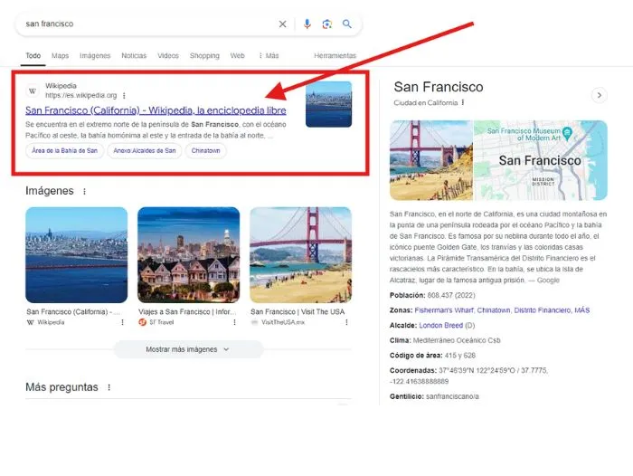Image resolution: width=633 pixels, height=476 pixels.
Task: Select the Todo tab
Action: coord(33,55)
